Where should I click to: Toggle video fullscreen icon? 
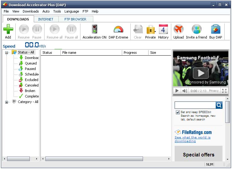[224, 91]
